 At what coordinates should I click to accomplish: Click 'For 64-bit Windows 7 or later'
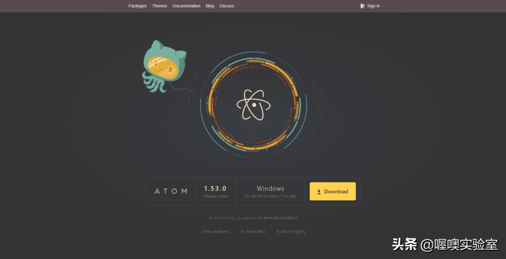click(270, 196)
